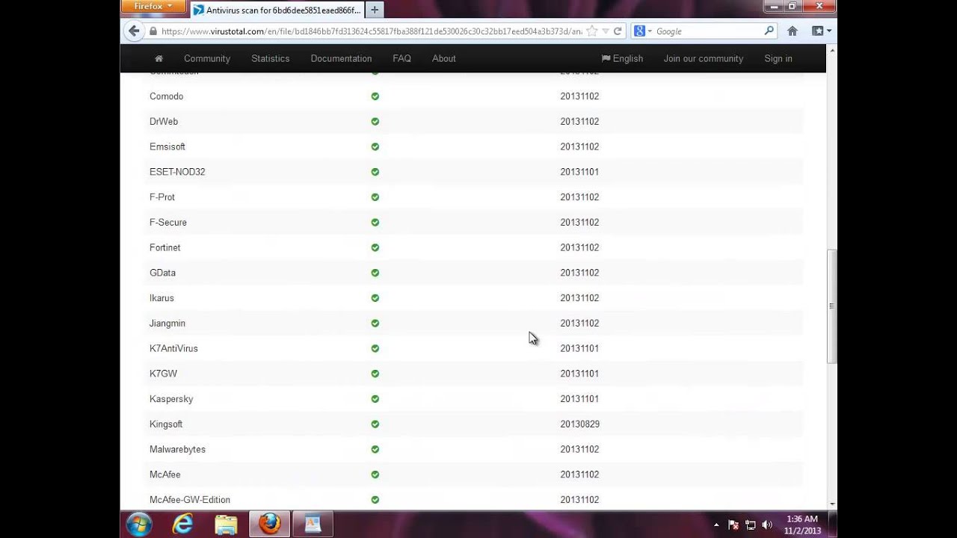Open the About menu item
The image size is (957, 538).
443,58
